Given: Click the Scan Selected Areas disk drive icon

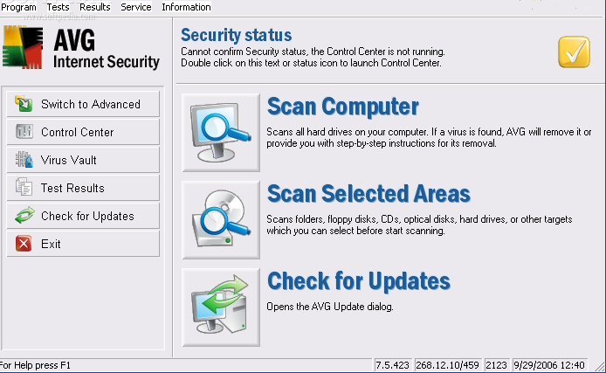Looking at the screenshot, I should 221,219.
